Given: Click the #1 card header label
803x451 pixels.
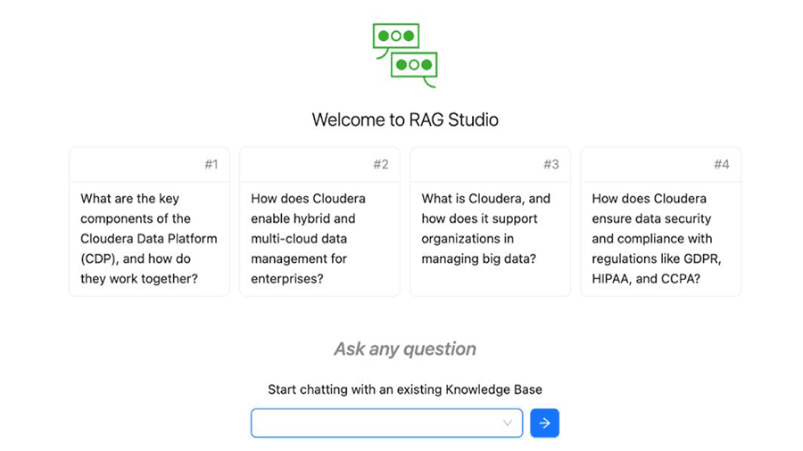Looking at the screenshot, I should click(x=211, y=164).
